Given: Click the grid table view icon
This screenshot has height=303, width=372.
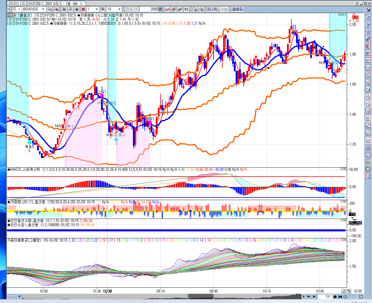Looking at the screenshot, I should (x=216, y=9).
